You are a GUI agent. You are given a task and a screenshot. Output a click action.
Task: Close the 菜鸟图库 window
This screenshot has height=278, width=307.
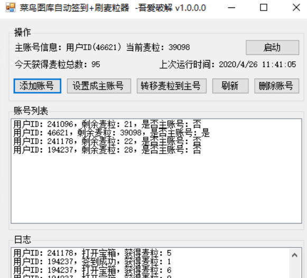pos(296,8)
